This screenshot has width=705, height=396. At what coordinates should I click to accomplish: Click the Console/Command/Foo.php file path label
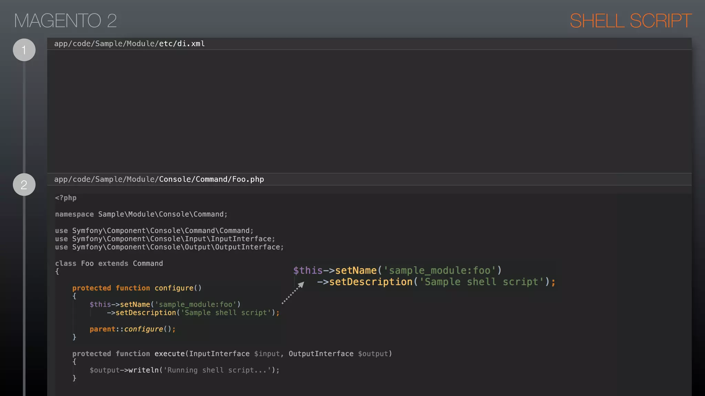point(159,179)
